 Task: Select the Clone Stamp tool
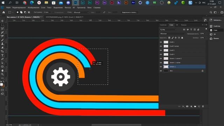coord(2,44)
